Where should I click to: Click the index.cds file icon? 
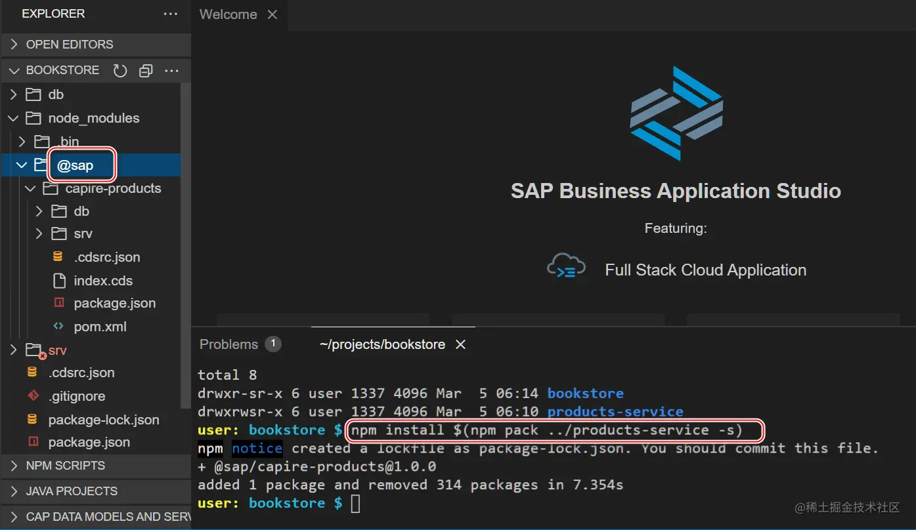[x=59, y=281]
